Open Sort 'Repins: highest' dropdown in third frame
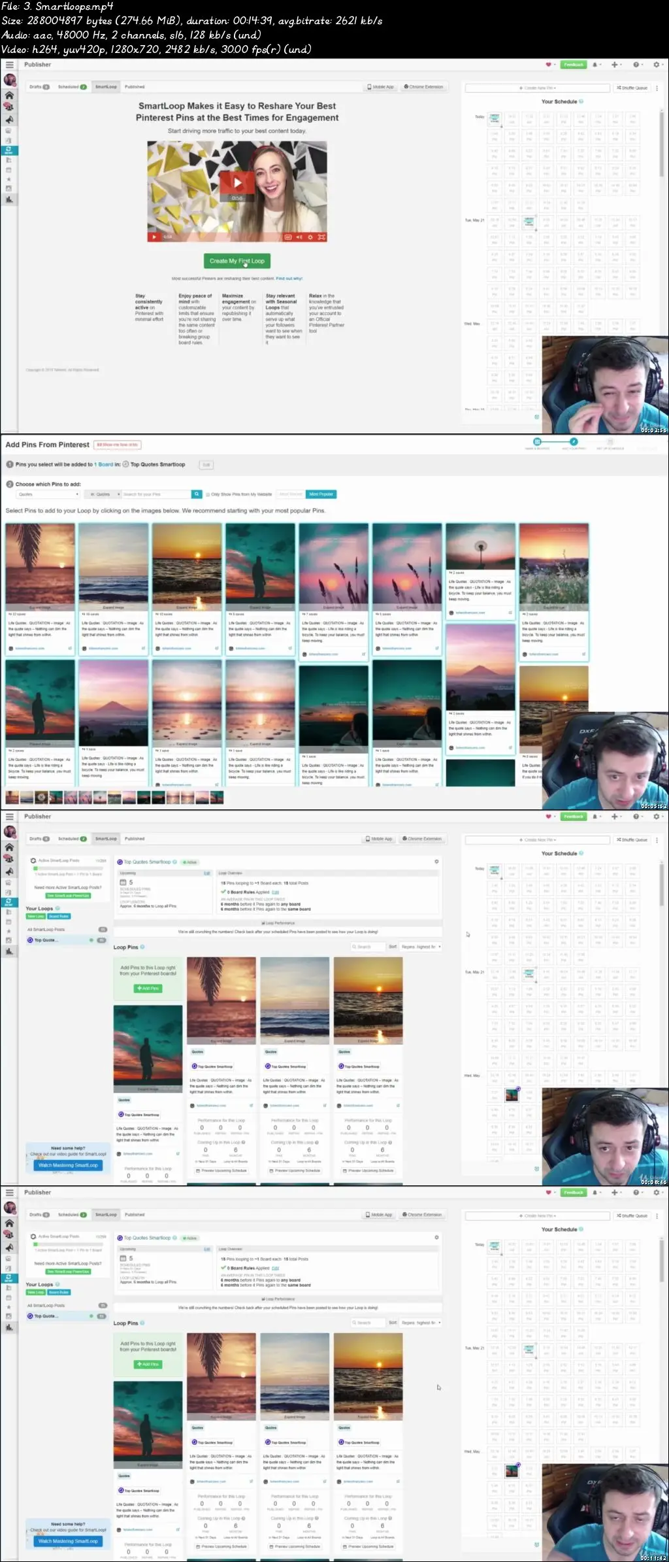 coord(421,947)
